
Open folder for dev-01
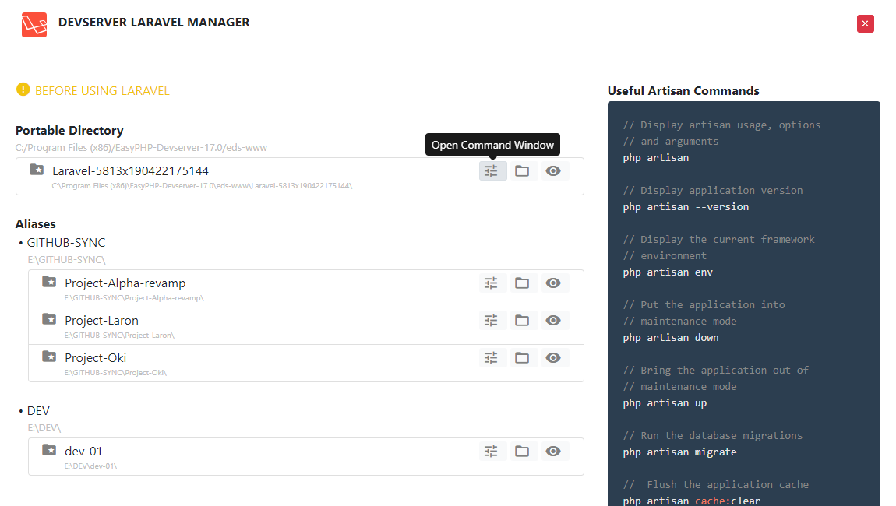[522, 451]
